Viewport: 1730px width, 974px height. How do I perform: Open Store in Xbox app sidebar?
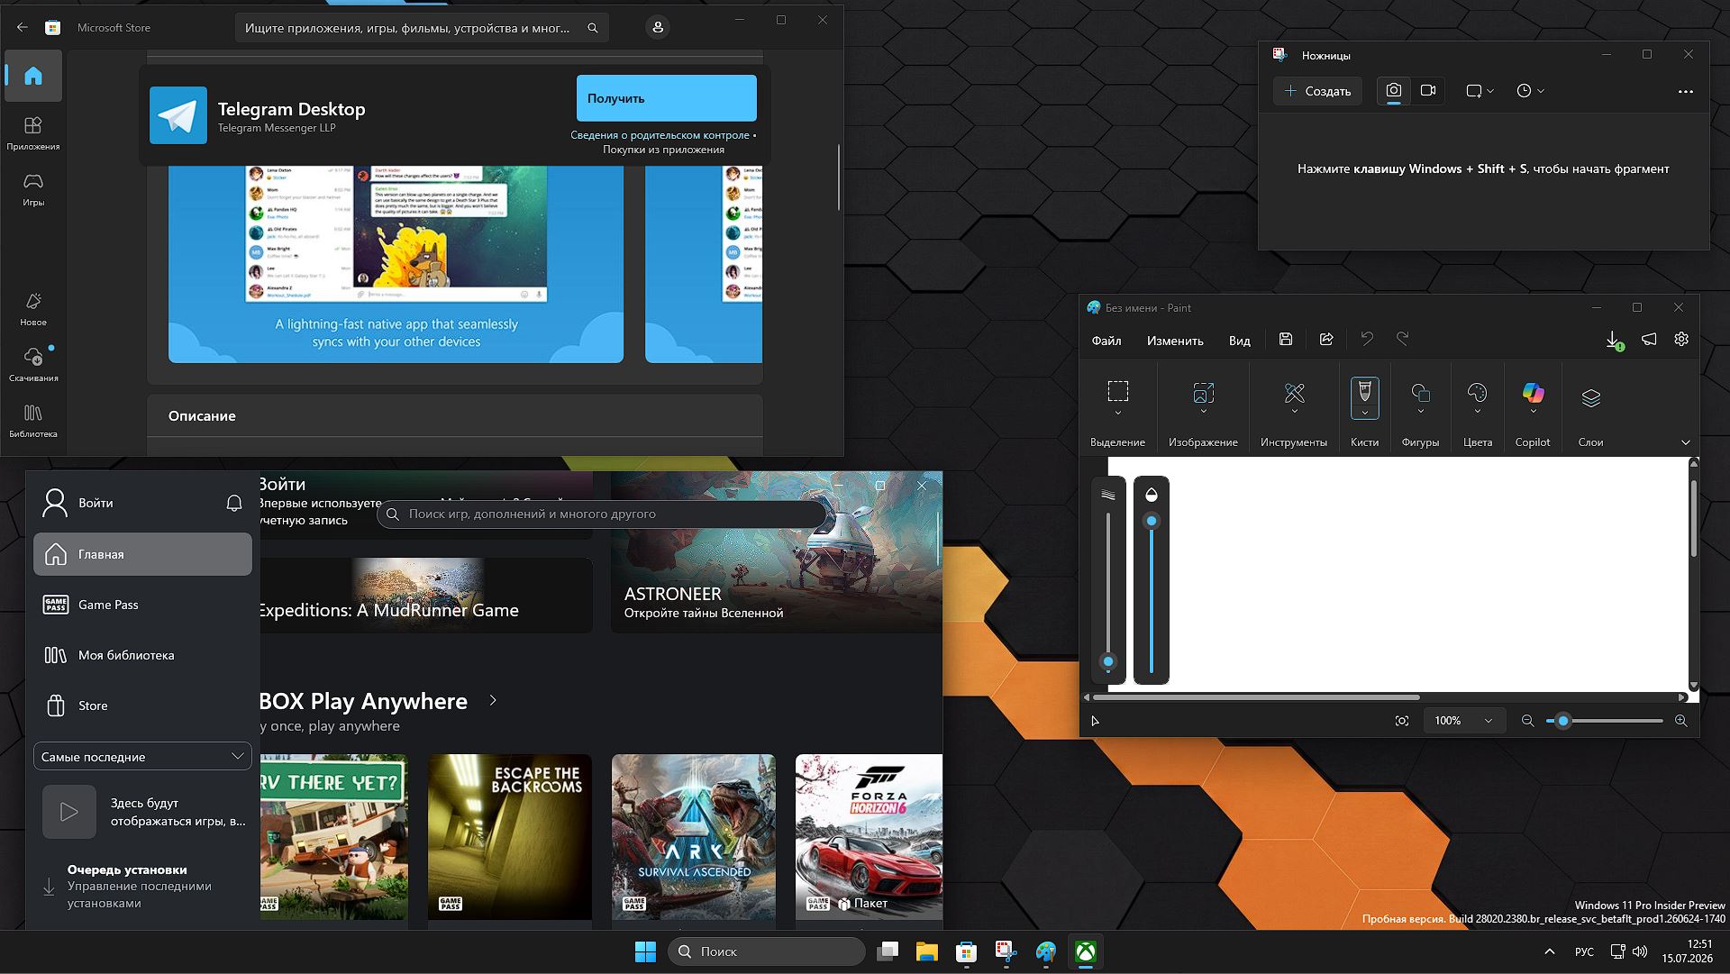142,705
